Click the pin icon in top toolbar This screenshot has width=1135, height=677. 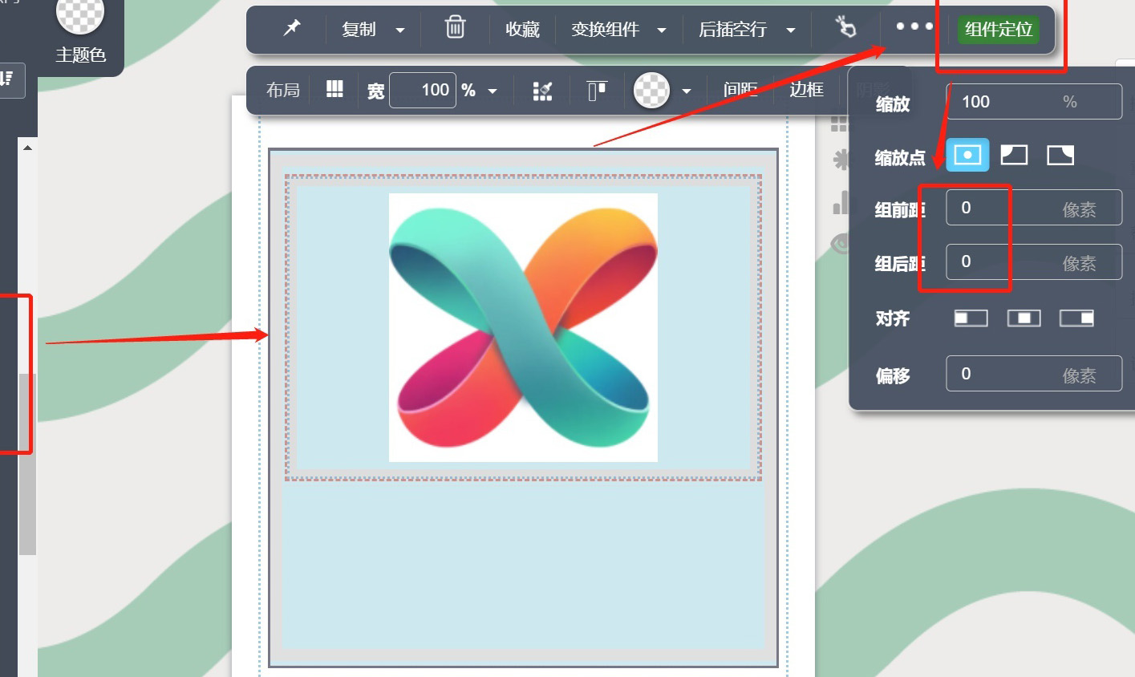(x=292, y=28)
